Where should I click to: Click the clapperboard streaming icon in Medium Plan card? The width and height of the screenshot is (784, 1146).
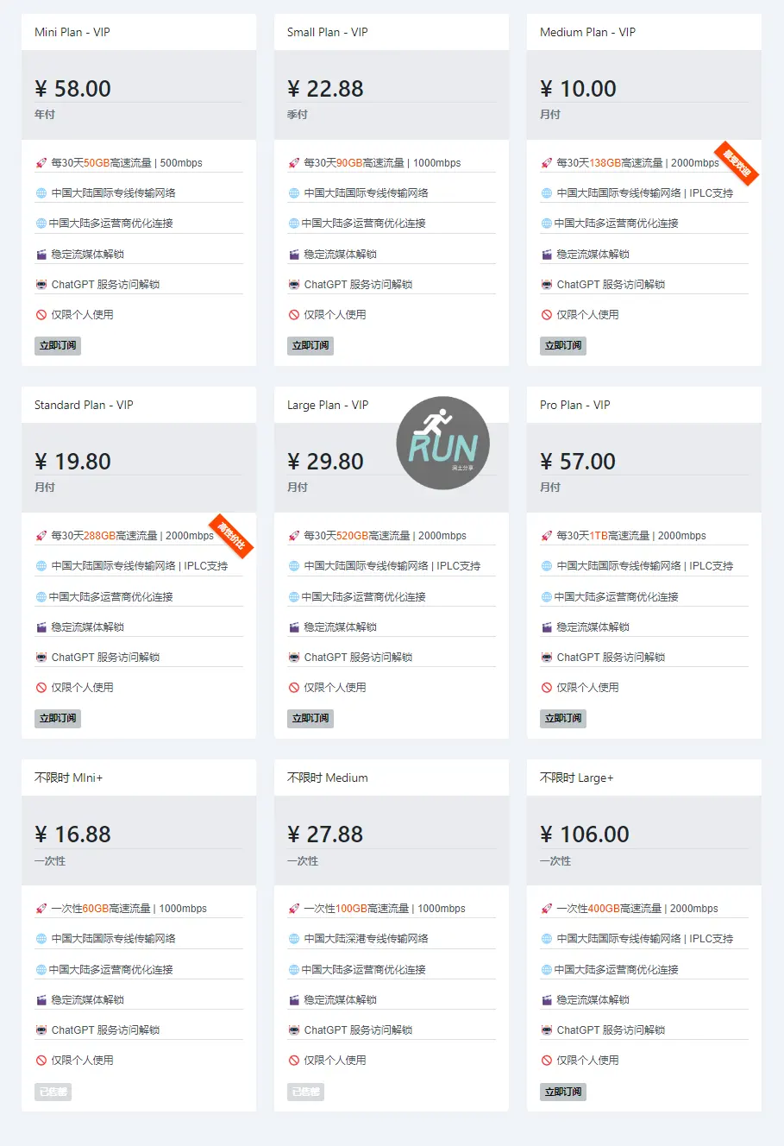click(x=547, y=255)
